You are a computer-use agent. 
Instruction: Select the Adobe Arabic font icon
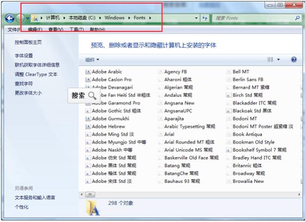tap(88, 72)
